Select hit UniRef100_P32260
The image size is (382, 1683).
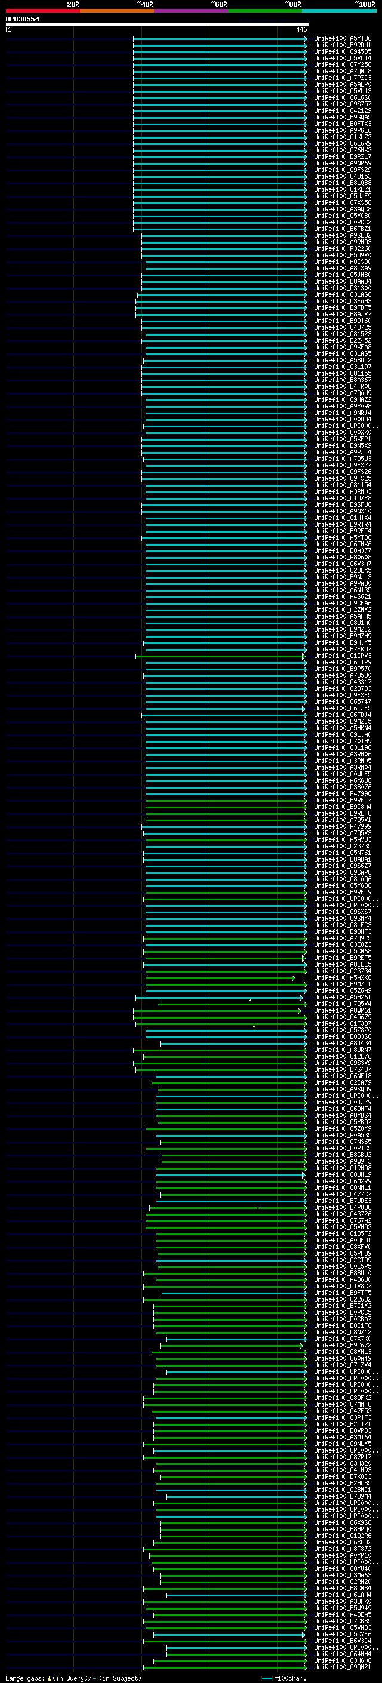pos(343,249)
